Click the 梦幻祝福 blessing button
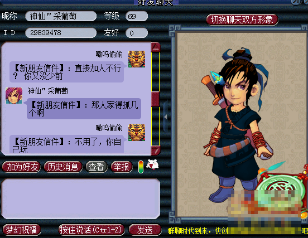This screenshot has width=308, height=238. [x=22, y=230]
